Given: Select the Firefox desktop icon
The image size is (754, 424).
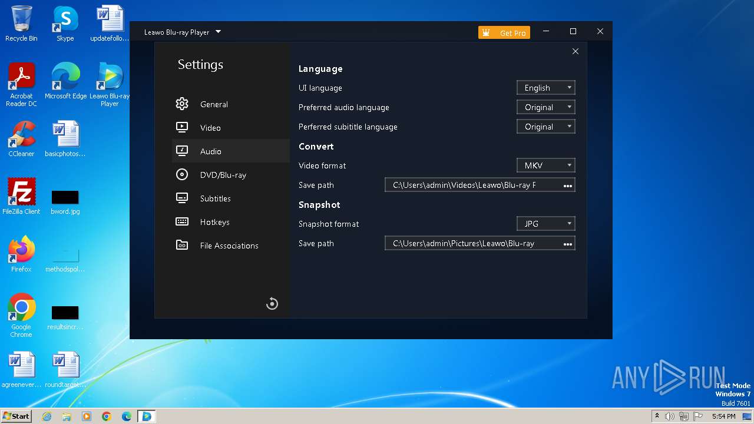Looking at the screenshot, I should click(x=21, y=254).
